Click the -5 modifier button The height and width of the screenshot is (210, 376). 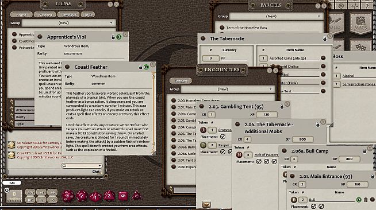(52, 200)
